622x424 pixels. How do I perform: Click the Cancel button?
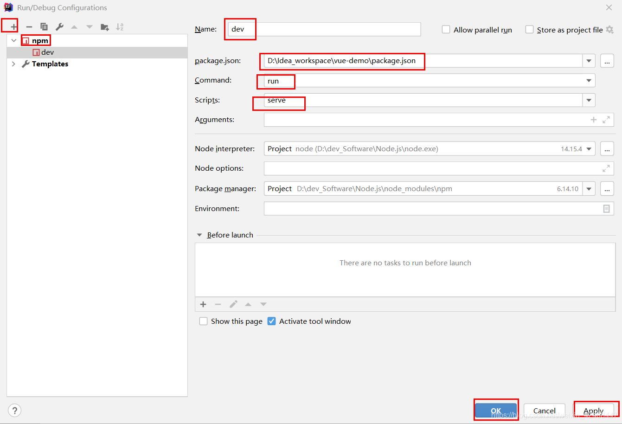[x=545, y=411]
